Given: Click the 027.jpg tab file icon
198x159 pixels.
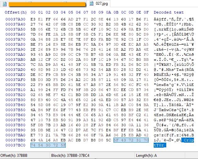Looking at the screenshot, I should point(91,3).
